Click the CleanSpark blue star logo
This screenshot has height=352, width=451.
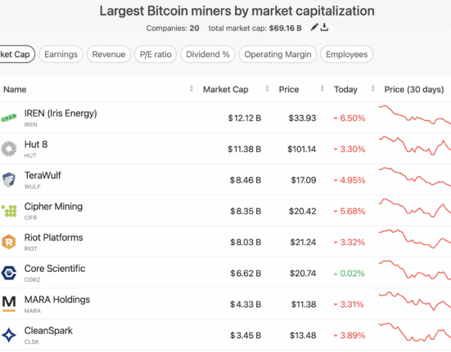[9, 335]
